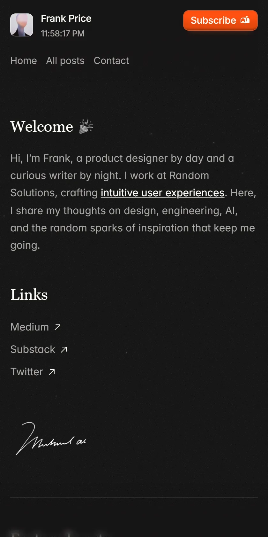Image resolution: width=268 pixels, height=537 pixels.
Task: Click the clock time under Frank Price
Action: [x=63, y=34]
